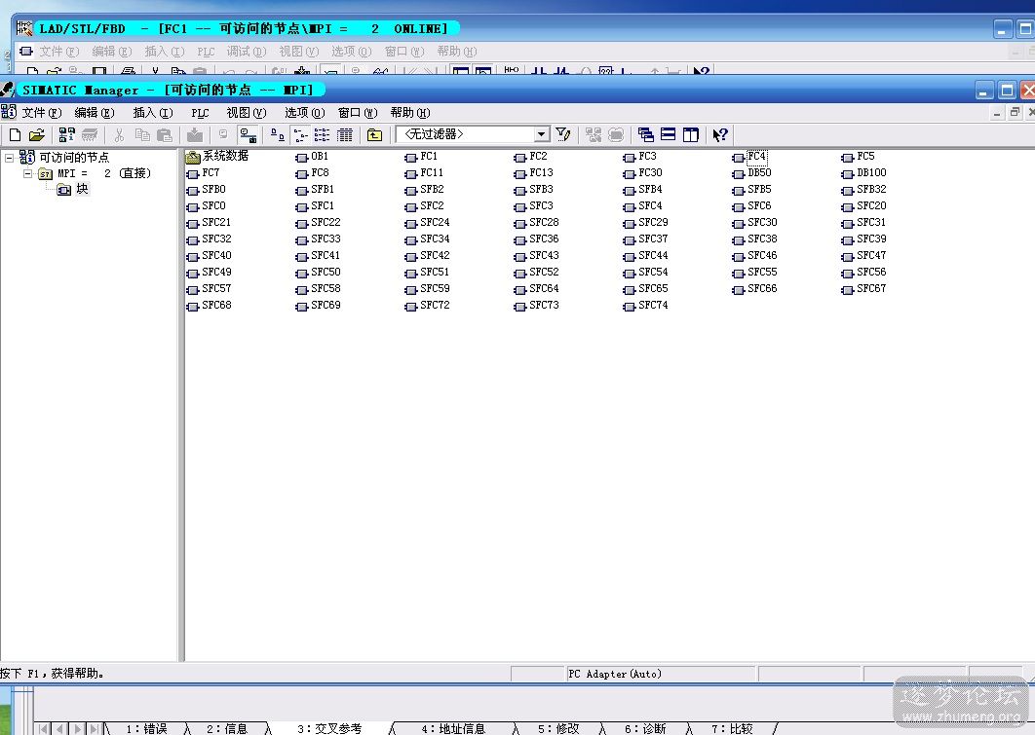This screenshot has width=1035, height=735.
Task: Open the 窗口(W) menu in SIMATIC Manager
Action: 358,113
